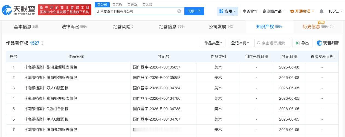Click the grid icon in 应用 button

tap(221, 11)
